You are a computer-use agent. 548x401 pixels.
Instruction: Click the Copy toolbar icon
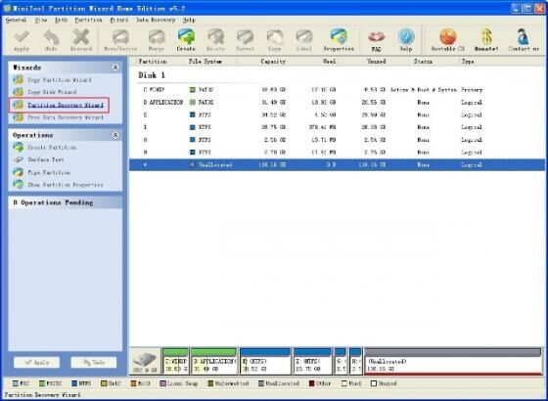pos(275,37)
